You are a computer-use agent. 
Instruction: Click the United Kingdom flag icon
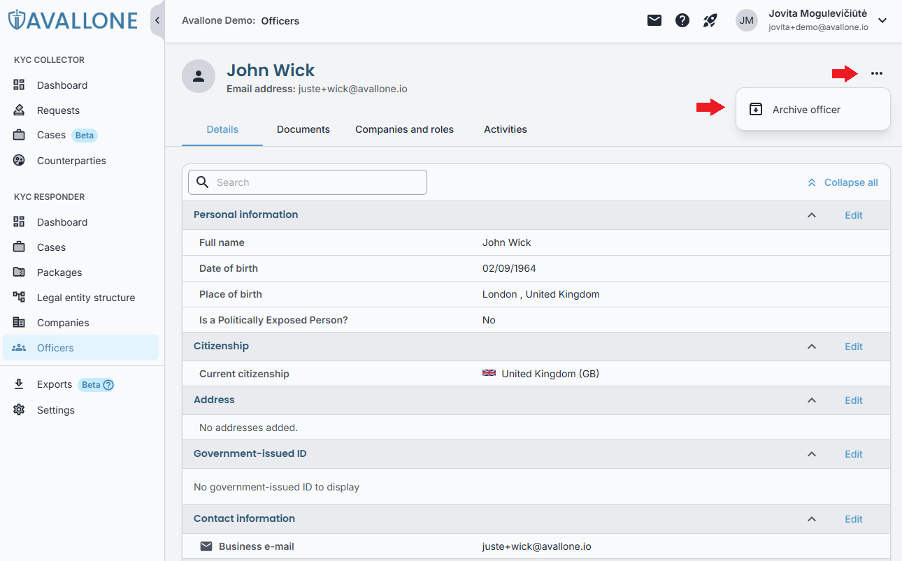489,373
